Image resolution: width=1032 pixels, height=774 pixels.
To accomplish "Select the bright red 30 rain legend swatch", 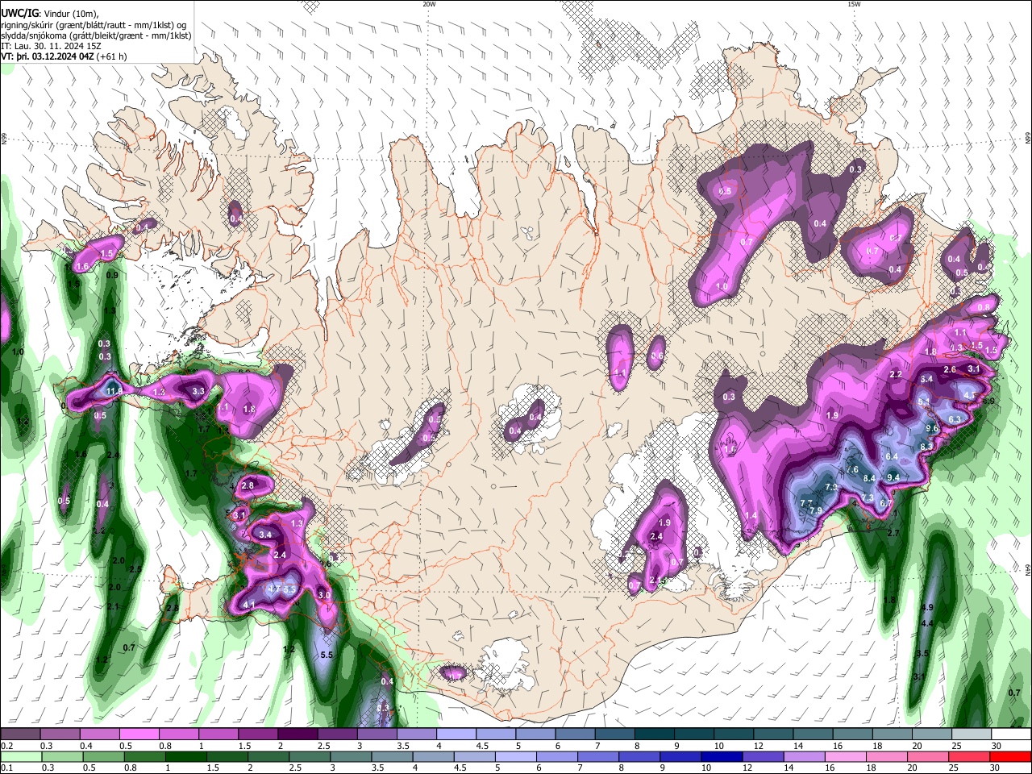I will (x=1011, y=756).
